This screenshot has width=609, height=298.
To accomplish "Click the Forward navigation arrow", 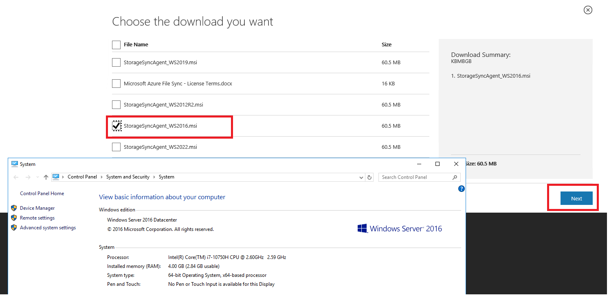I will tap(28, 177).
